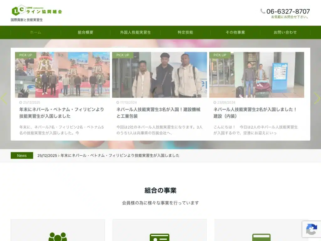This screenshot has height=241, width=321.
Task: Open the ホーム menu item
Action: pyautogui.click(x=36, y=32)
